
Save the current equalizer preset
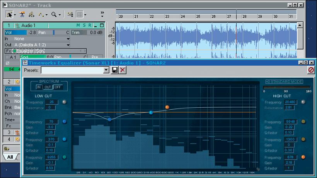115,70
